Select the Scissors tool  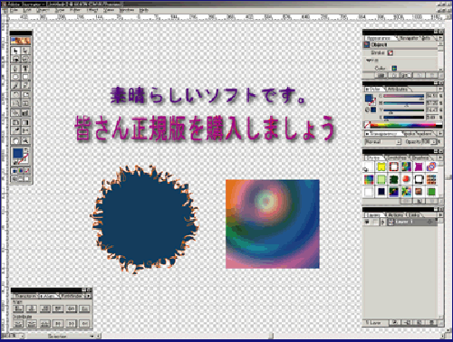point(25,130)
